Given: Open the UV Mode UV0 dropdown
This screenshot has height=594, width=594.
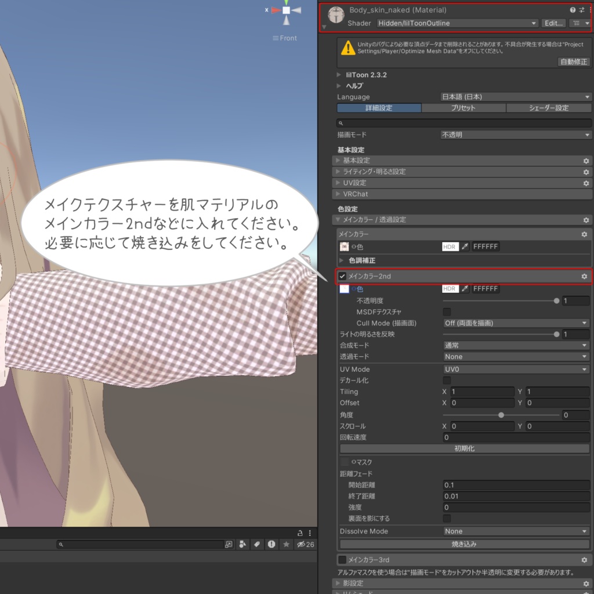Looking at the screenshot, I should tap(516, 370).
